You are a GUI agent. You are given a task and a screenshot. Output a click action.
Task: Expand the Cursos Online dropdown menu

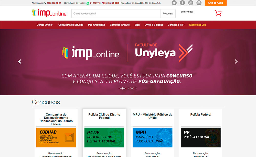(x=45, y=25)
